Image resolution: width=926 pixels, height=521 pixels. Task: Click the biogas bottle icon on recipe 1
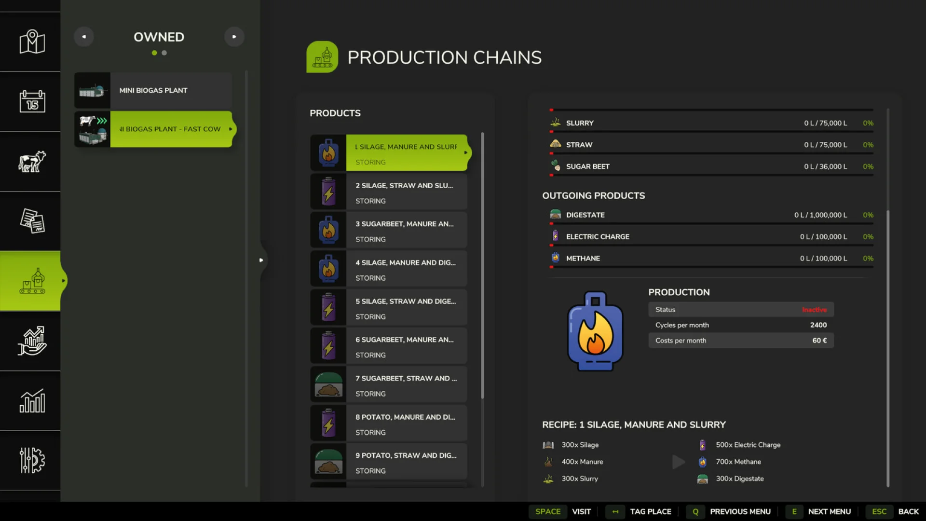point(328,152)
